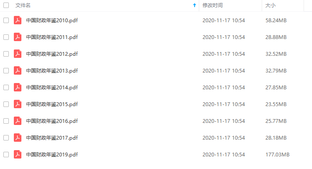Toggle sort direction with blue arrow
312x169 pixels.
[195, 5]
